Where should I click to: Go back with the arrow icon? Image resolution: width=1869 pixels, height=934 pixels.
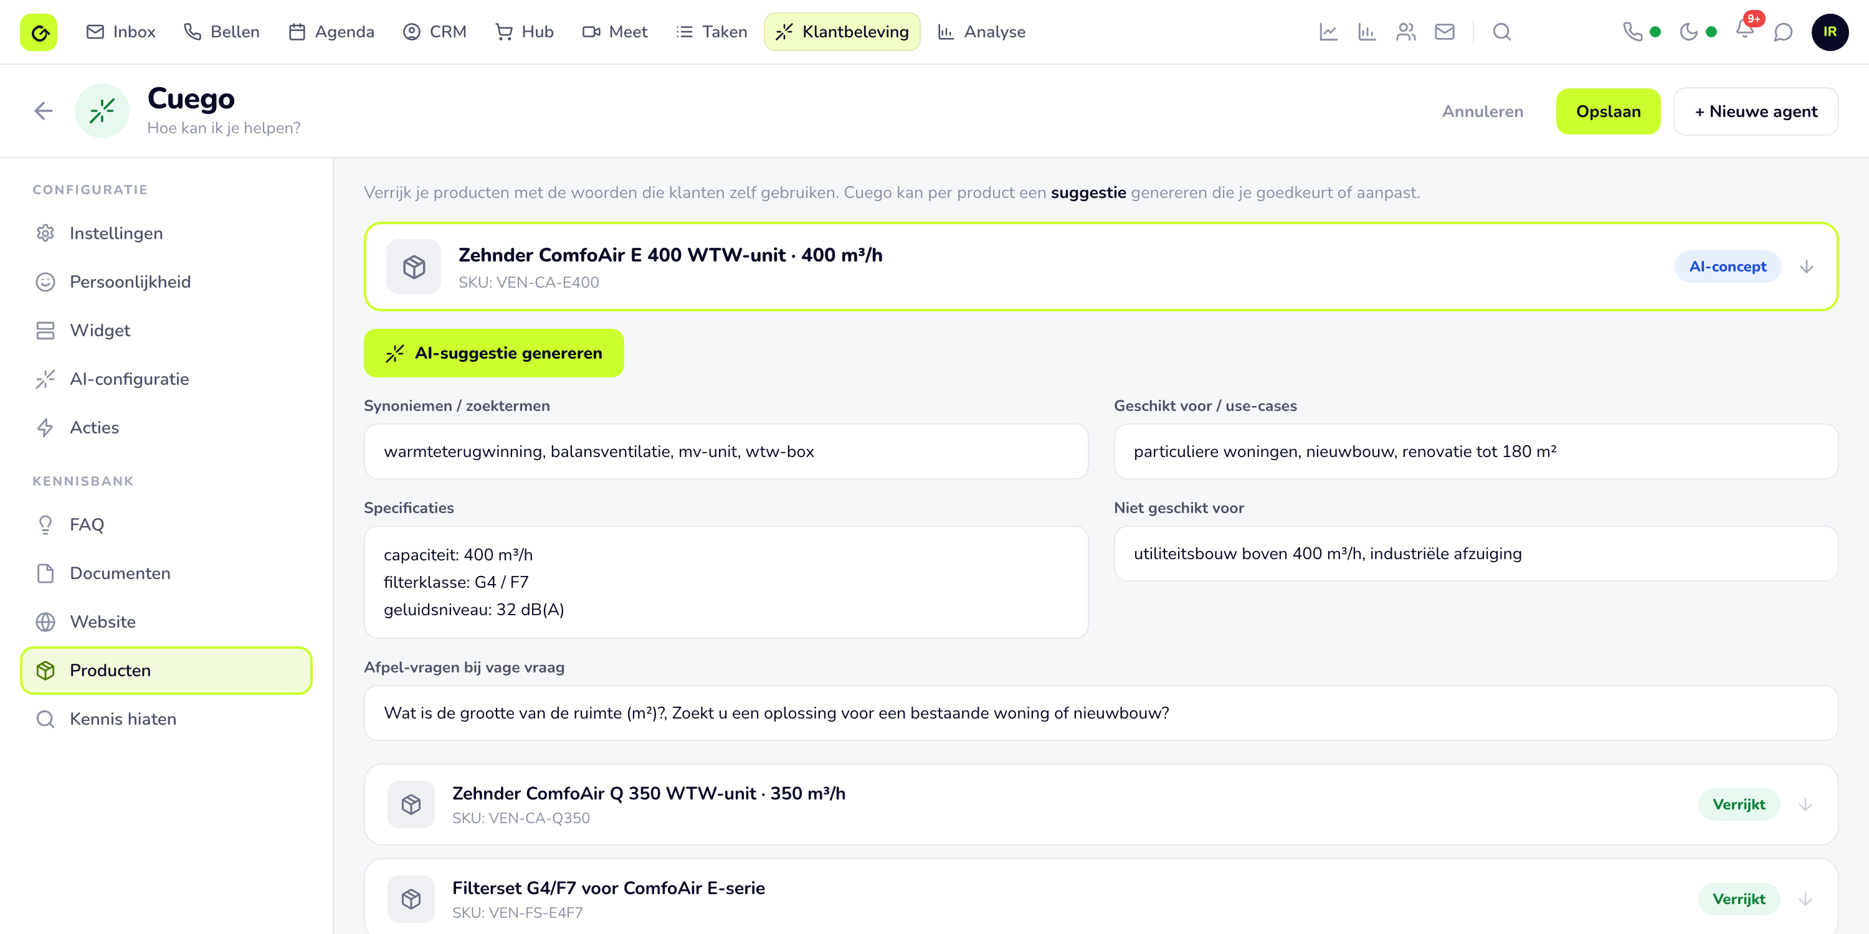pyautogui.click(x=44, y=111)
